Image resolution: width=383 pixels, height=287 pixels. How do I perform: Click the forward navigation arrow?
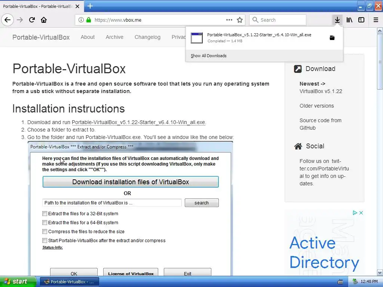[20, 20]
